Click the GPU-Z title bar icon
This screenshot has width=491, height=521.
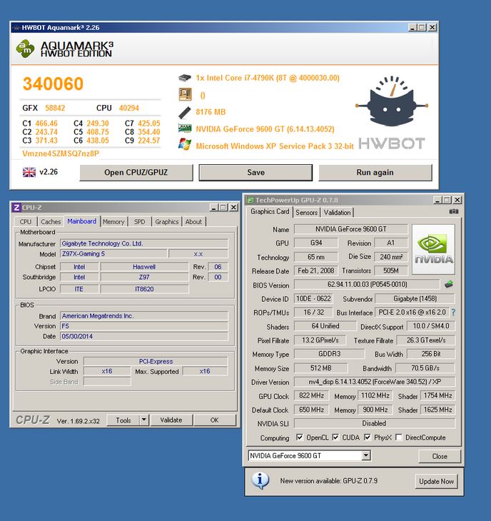[x=250, y=200]
